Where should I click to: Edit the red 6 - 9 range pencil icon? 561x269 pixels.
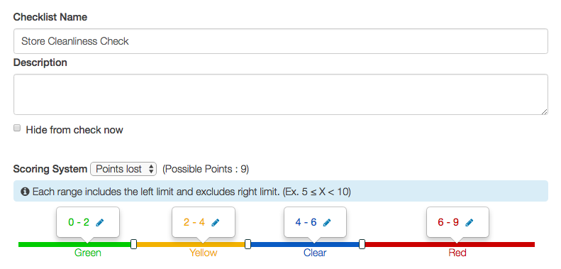point(469,222)
